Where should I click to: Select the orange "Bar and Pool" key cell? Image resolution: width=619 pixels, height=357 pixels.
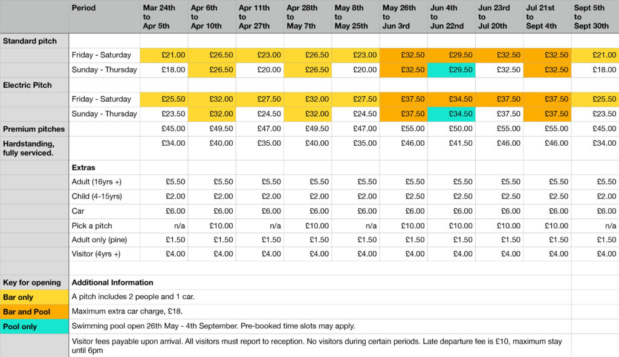(34, 312)
